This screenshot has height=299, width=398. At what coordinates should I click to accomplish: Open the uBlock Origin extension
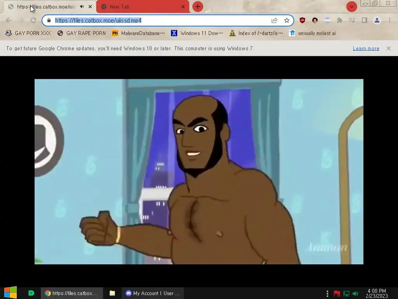(302, 20)
